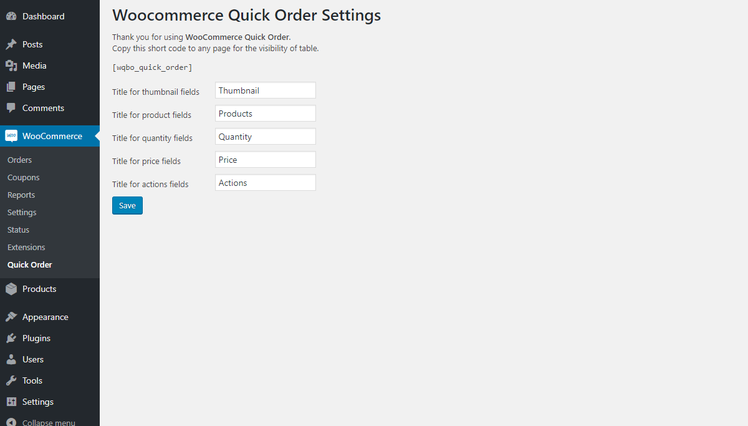
Task: Click the Pages icon in the sidebar
Action: 12,86
